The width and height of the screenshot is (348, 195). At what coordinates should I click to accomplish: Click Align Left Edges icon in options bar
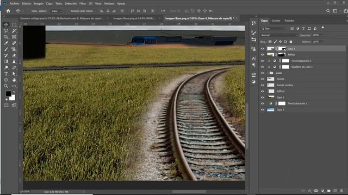click(102, 11)
